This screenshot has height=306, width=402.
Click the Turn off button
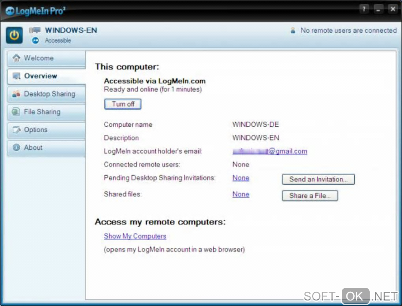coord(123,104)
